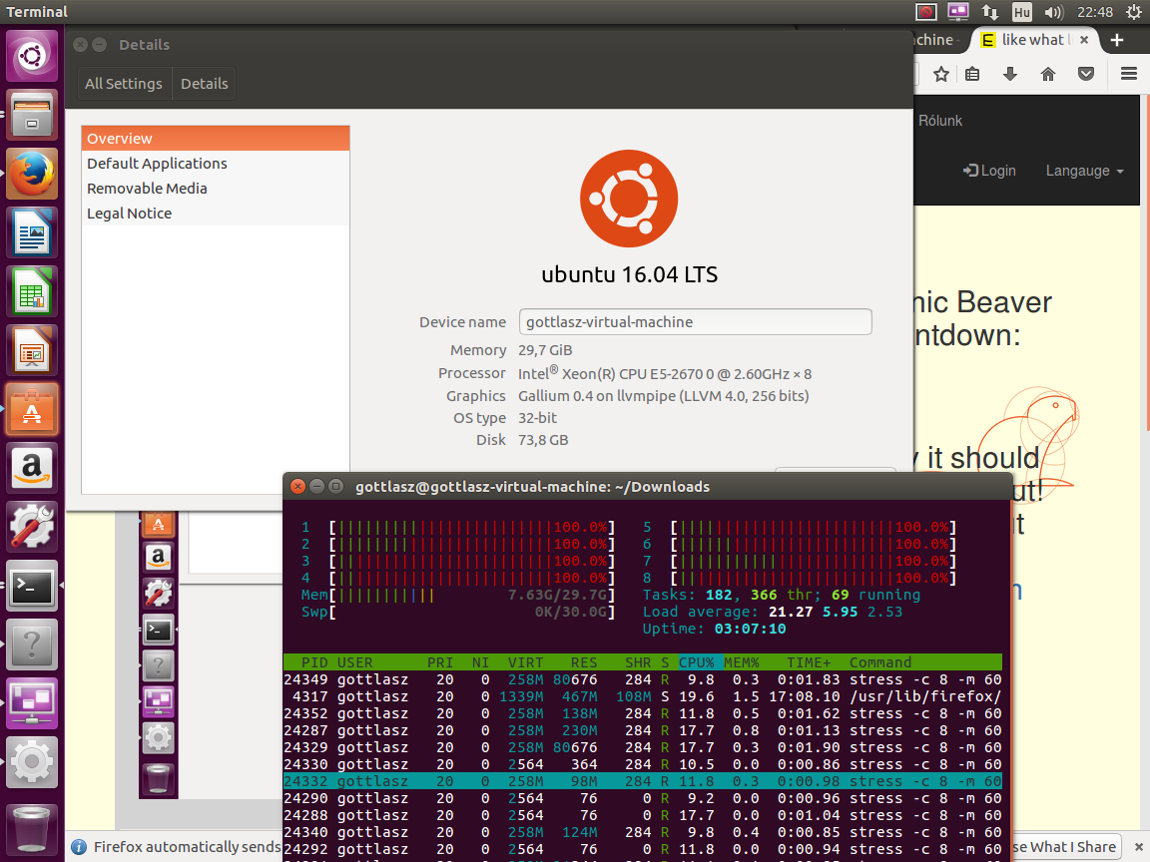Screen dimensions: 1150x862
Task: Click the Mem usage meter in htop
Action: [458, 595]
